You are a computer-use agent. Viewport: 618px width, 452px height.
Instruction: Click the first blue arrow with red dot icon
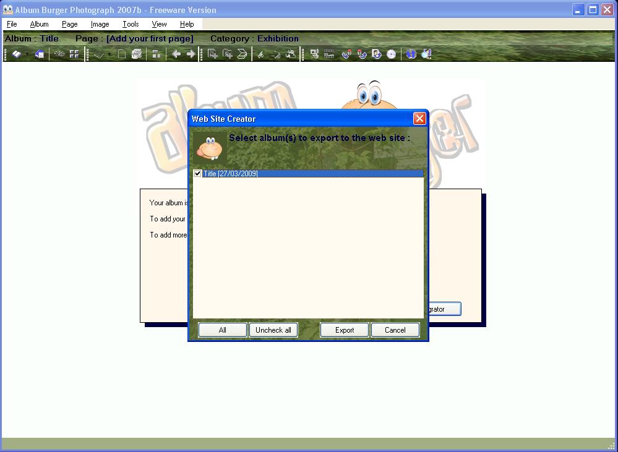point(346,54)
